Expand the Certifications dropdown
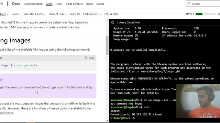Image resolution: width=220 pixels, height=123 pixels. [x=92, y=14]
